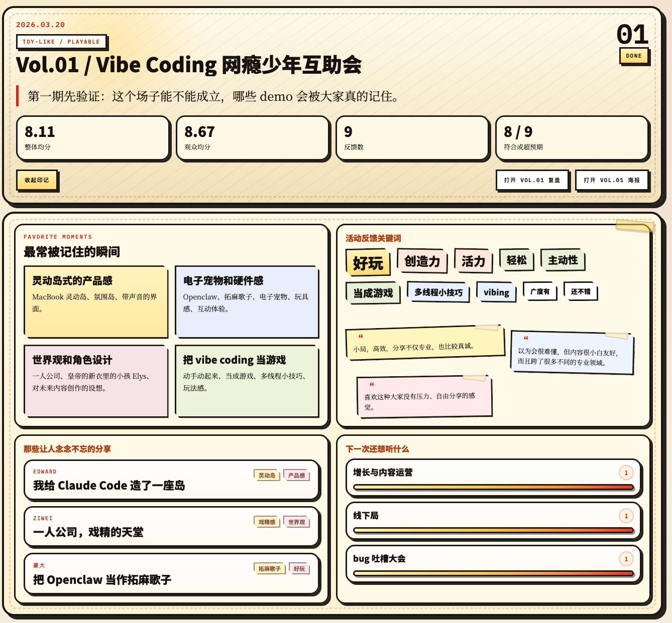Click the 8.67 观众均分 stat card
This screenshot has height=623, width=672.
[253, 138]
